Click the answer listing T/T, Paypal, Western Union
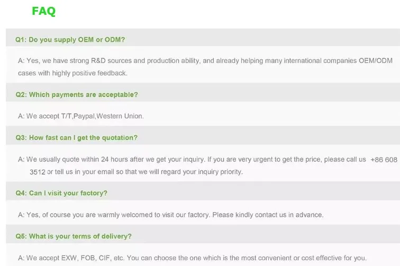 click(x=81, y=116)
